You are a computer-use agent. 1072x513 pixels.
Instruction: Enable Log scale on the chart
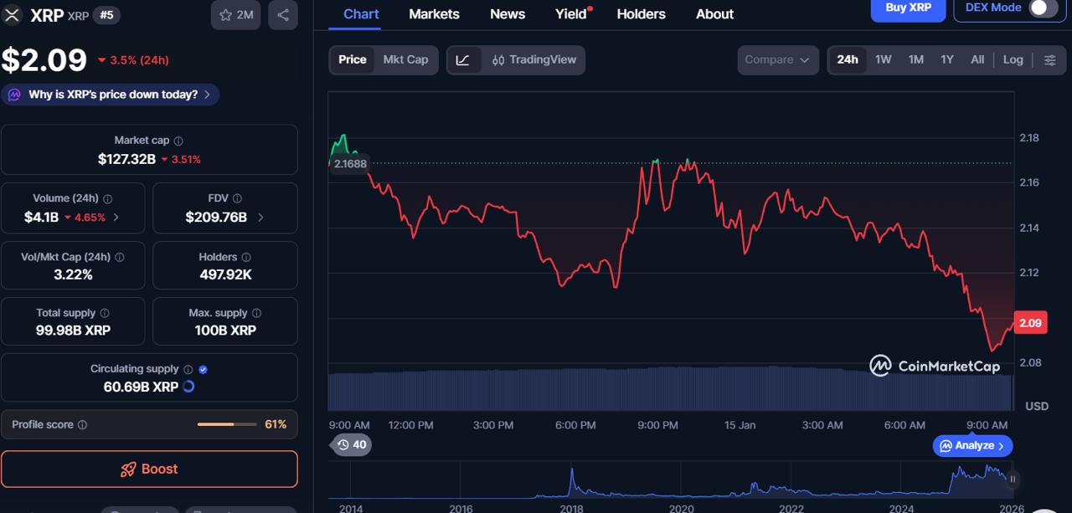1013,59
